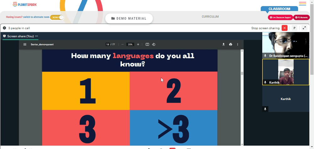Print the PDF document
314x149 pixels.
230,45
